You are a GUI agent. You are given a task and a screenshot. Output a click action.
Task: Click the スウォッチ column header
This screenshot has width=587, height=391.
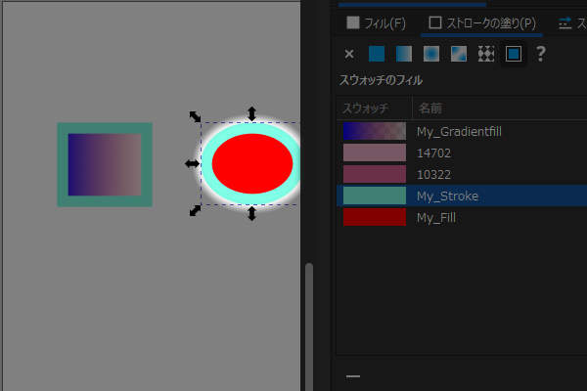365,109
